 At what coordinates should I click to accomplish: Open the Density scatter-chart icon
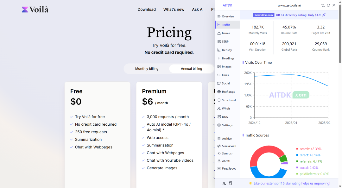click(x=219, y=50)
